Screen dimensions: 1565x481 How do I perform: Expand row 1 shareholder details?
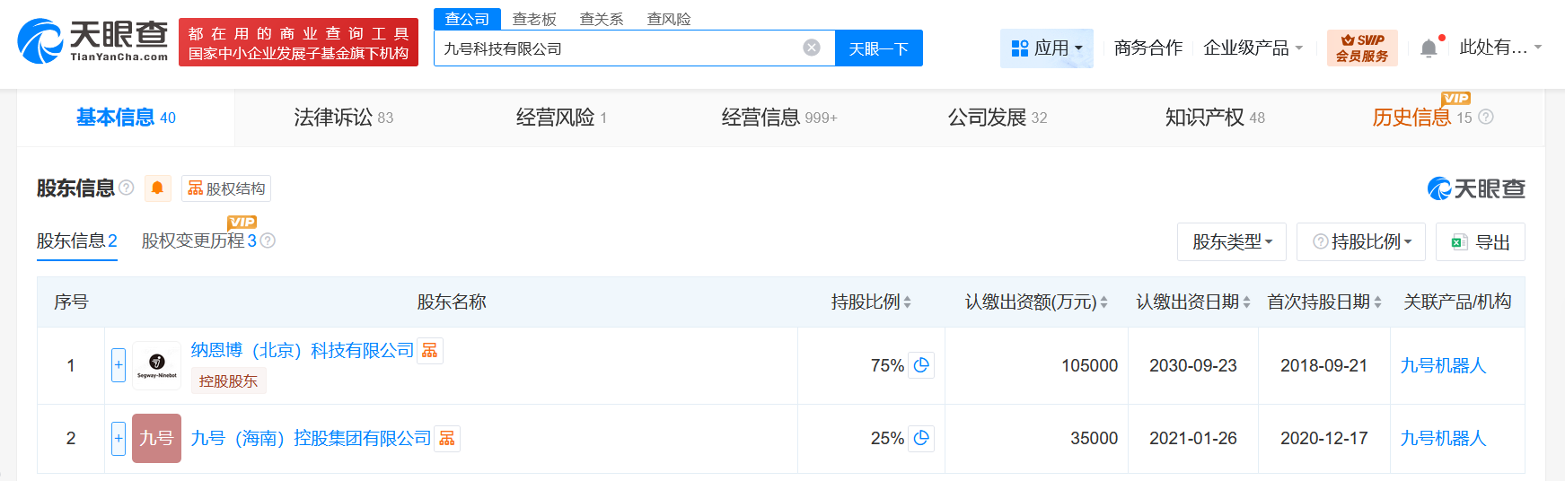(119, 365)
